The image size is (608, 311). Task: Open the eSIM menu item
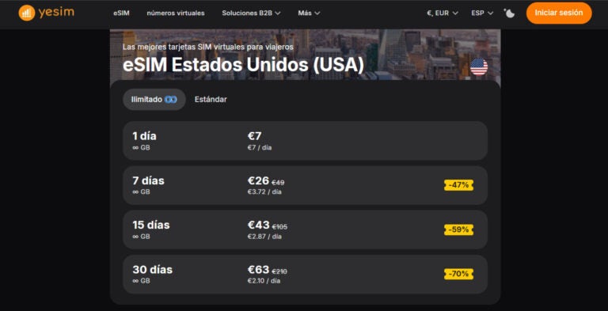pos(121,13)
